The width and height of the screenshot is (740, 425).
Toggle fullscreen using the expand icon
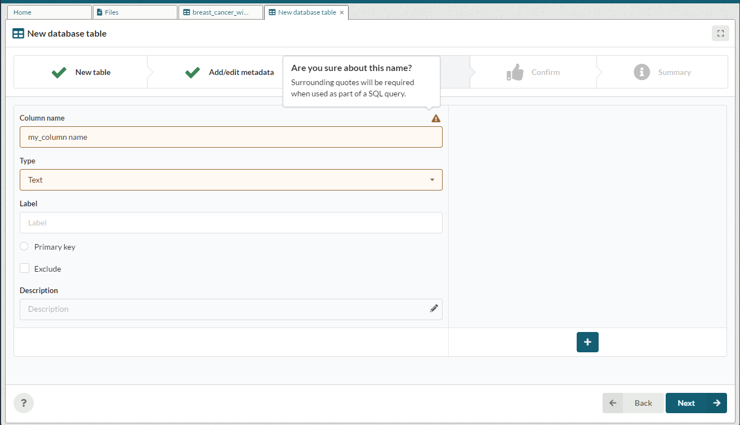click(720, 33)
